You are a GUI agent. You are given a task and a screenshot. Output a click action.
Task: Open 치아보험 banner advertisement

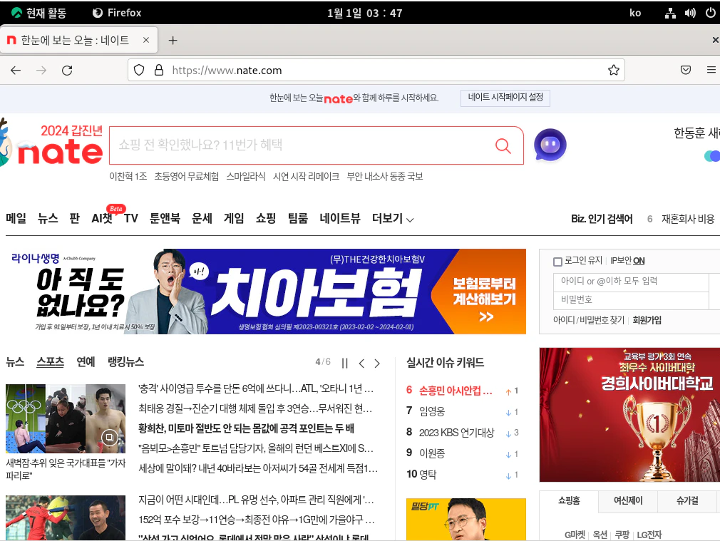tap(266, 291)
